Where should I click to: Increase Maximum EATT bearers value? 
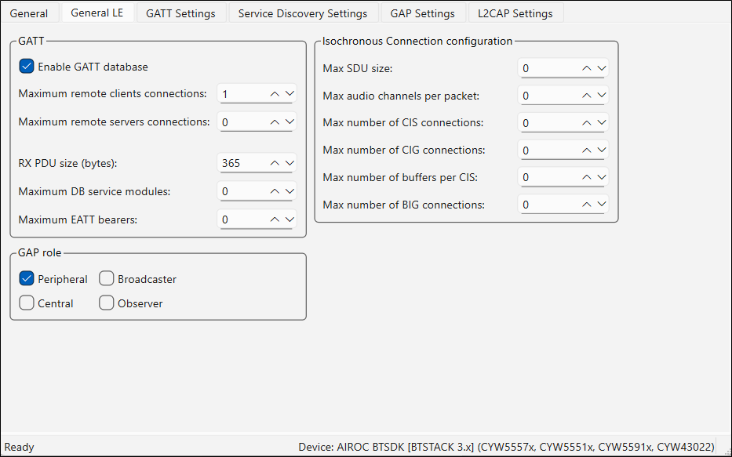pyautogui.click(x=275, y=219)
